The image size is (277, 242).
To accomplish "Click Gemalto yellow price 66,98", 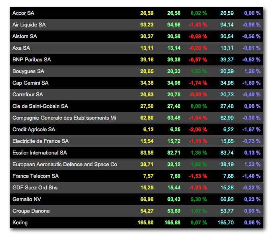I will pyautogui.click(x=147, y=199).
